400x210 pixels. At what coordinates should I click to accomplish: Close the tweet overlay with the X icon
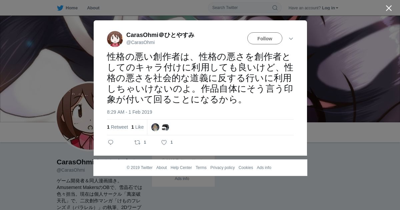(x=389, y=8)
